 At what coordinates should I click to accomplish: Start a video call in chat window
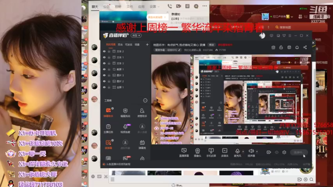coord(179,6)
